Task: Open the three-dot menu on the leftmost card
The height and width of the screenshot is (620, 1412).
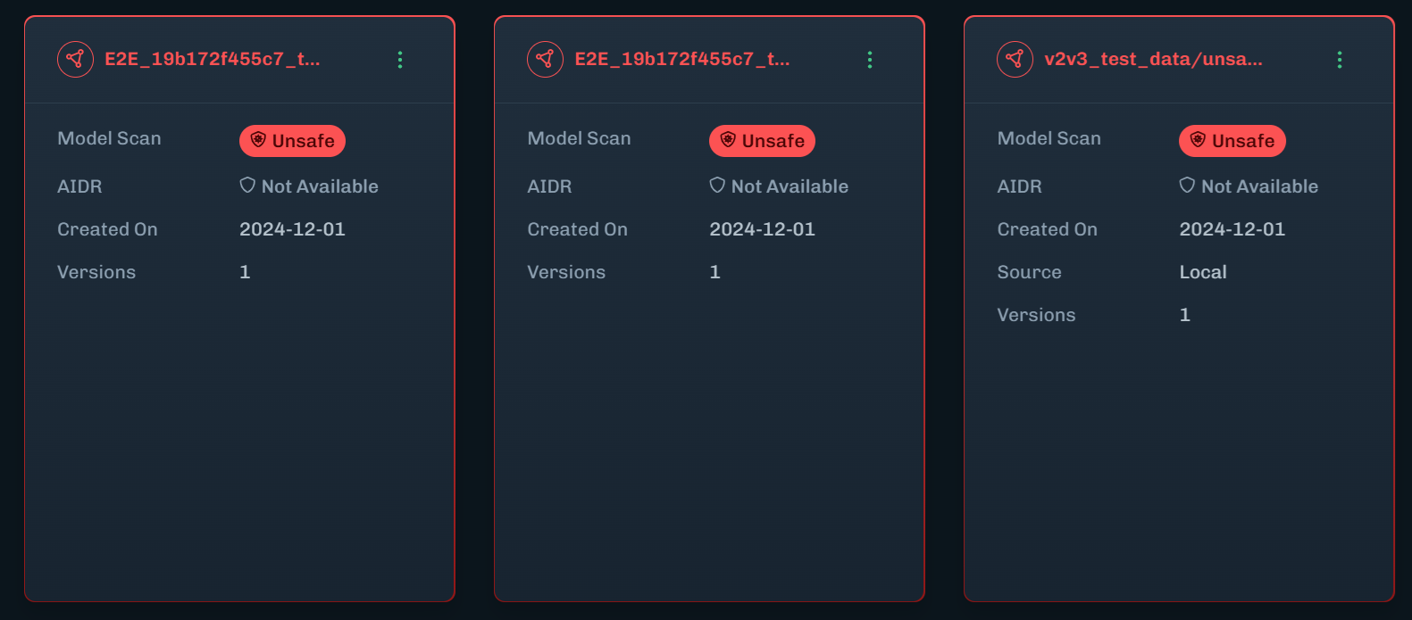Action: (x=400, y=60)
